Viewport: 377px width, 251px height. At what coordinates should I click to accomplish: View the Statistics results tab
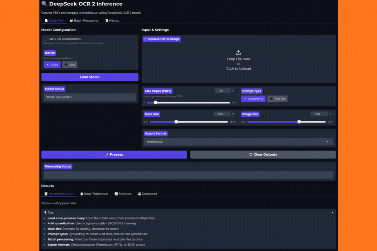click(123, 194)
